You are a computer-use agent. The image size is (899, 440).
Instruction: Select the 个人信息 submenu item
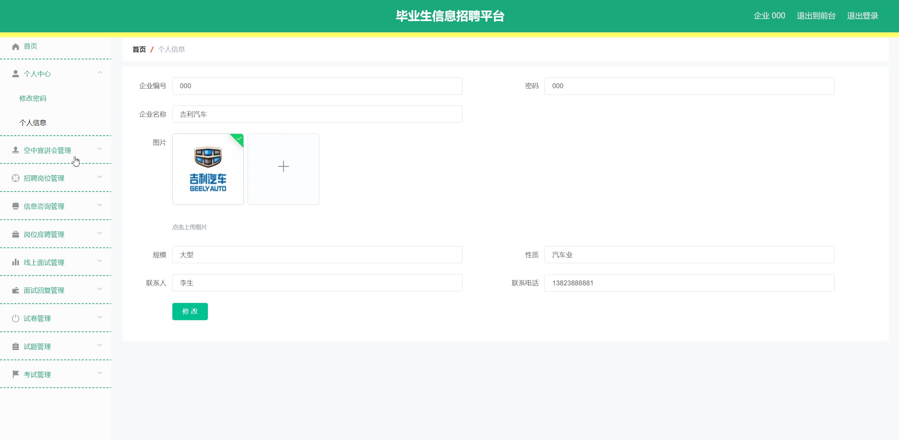[x=56, y=123]
